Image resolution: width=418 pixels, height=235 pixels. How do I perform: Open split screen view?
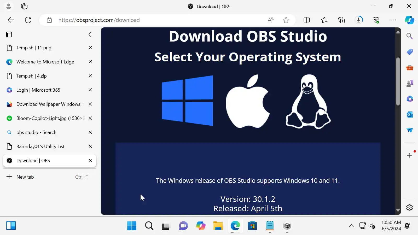[x=307, y=20]
